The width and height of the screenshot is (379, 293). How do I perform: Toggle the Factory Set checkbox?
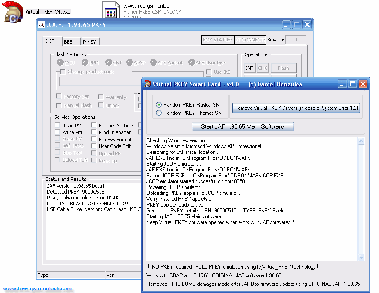coord(59,96)
